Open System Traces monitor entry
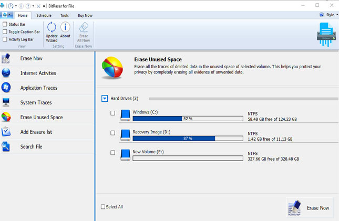This screenshot has height=221, width=339. [x=47, y=102]
